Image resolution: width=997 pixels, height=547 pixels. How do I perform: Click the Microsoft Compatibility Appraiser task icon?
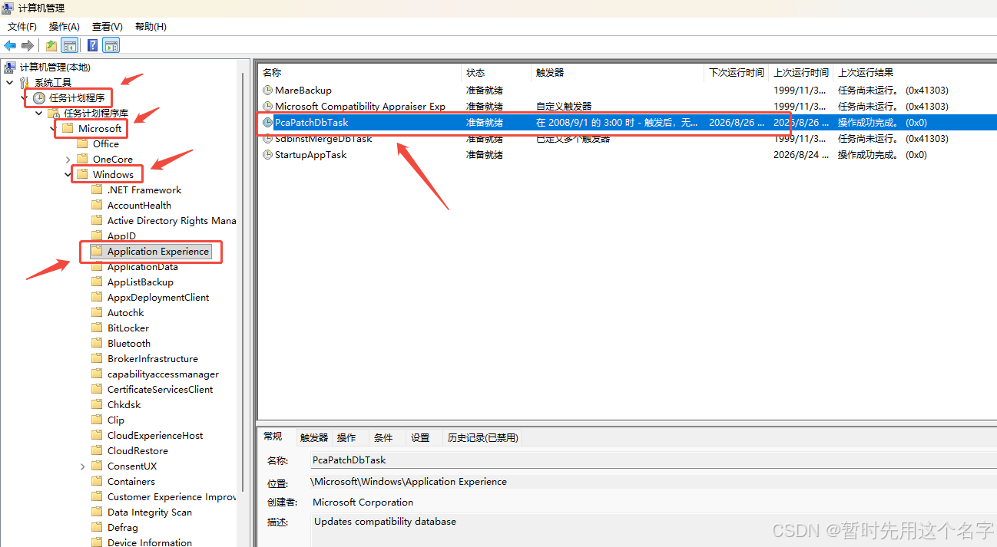click(267, 107)
